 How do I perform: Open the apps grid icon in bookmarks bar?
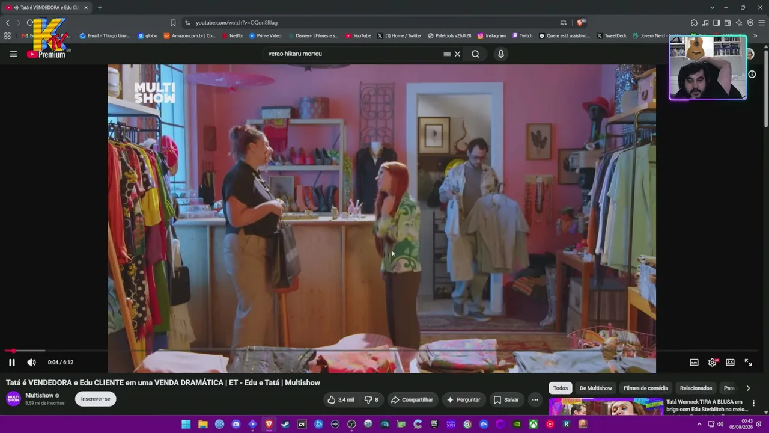click(x=7, y=35)
